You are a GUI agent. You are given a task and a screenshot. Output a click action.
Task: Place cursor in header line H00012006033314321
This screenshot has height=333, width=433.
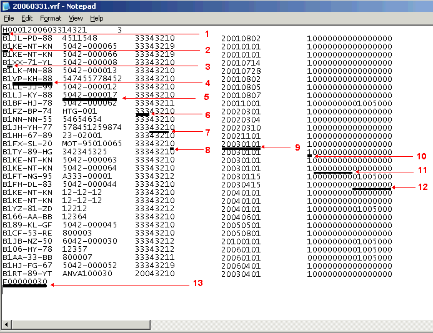[44, 29]
